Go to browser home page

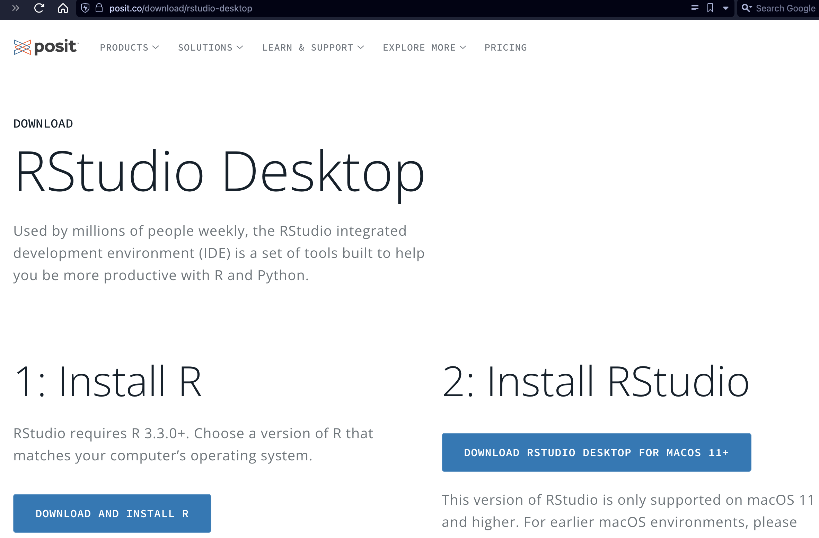tap(63, 8)
